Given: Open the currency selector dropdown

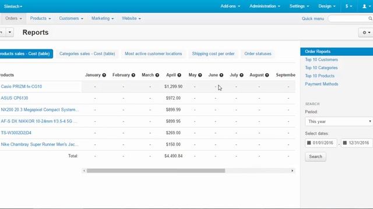Looking at the screenshot, I should [349, 6].
